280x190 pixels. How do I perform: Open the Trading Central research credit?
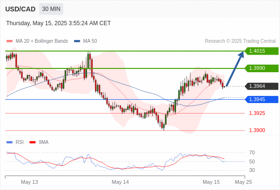coord(240,41)
